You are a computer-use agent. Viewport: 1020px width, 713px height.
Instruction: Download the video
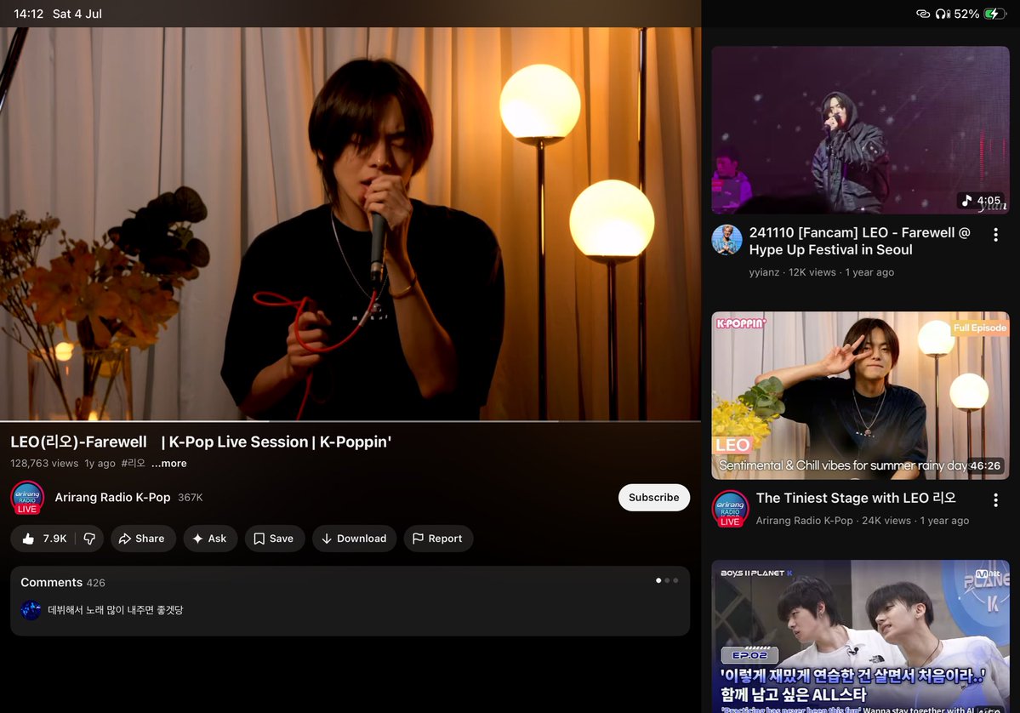pos(354,539)
